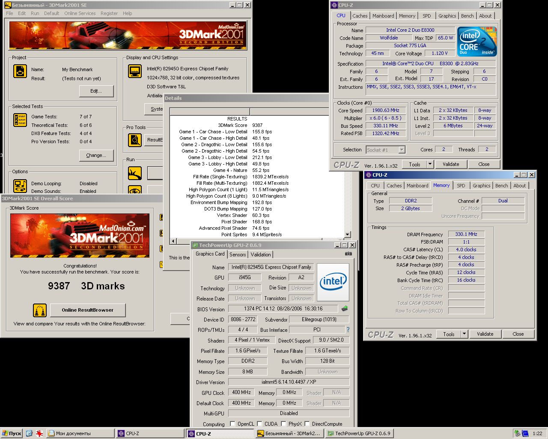The image size is (548, 439).
Task: Open the Online Services menu
Action: coord(80,13)
